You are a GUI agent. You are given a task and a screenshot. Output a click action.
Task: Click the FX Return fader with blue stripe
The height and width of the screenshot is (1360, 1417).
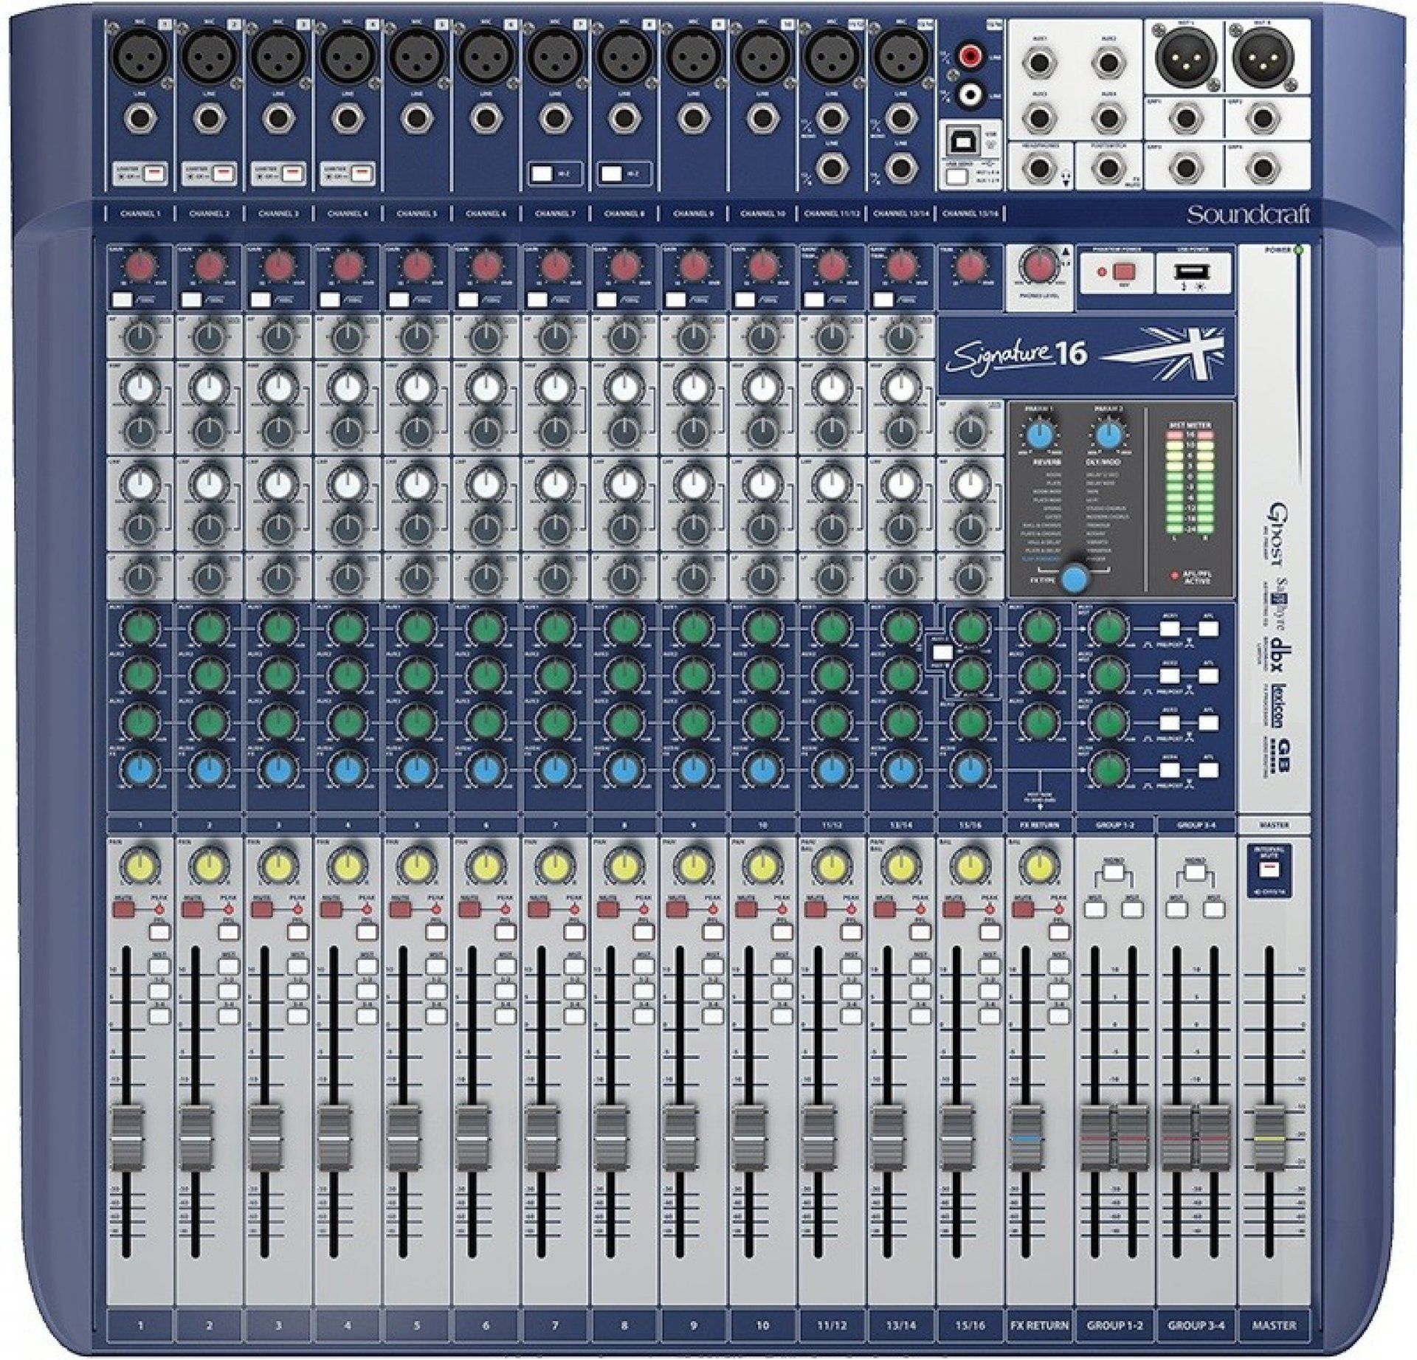coord(1026,1136)
